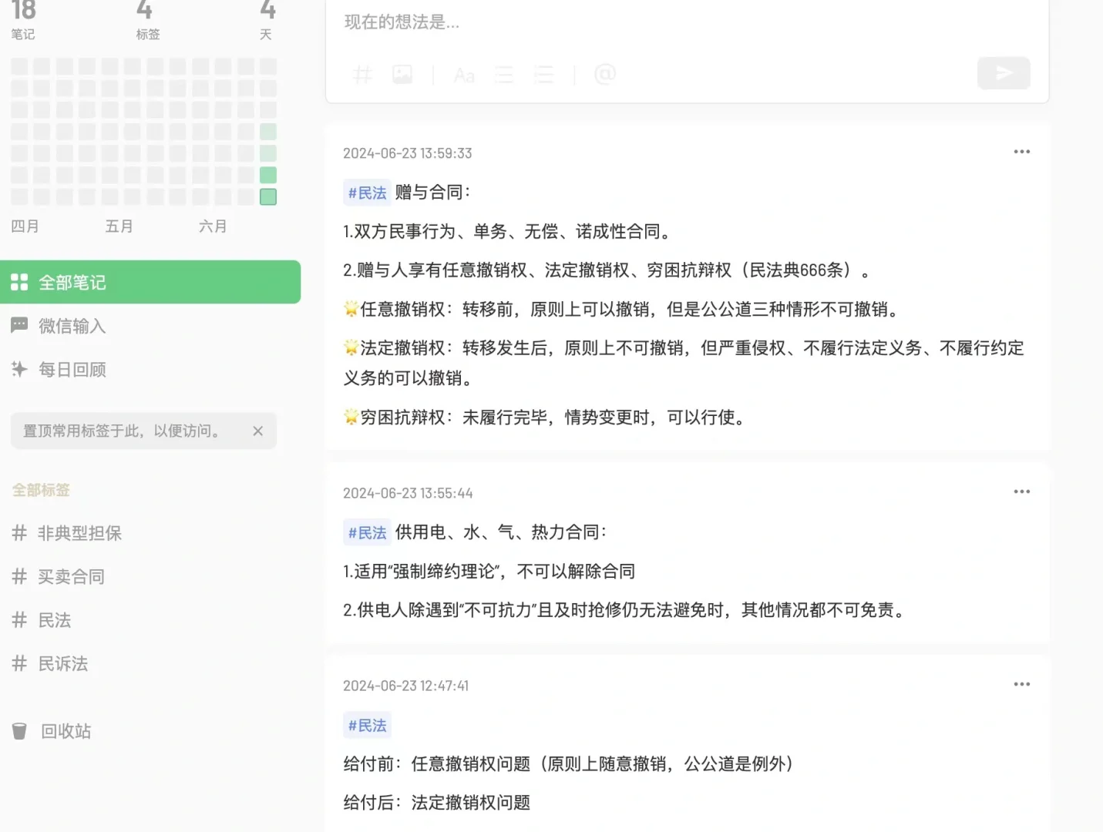Viewport: 1103px width, 832px height.
Task: Filter by the 非典型担保 tag
Action: (68, 533)
